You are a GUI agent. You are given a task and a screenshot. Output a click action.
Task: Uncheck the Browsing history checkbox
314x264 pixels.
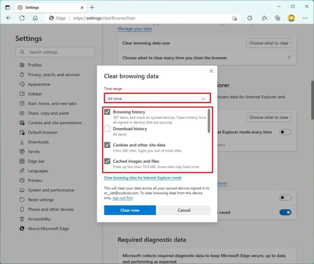click(107, 112)
